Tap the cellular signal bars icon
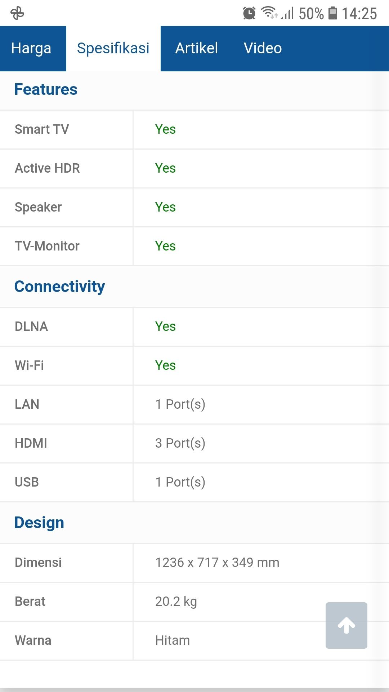 coord(288,13)
